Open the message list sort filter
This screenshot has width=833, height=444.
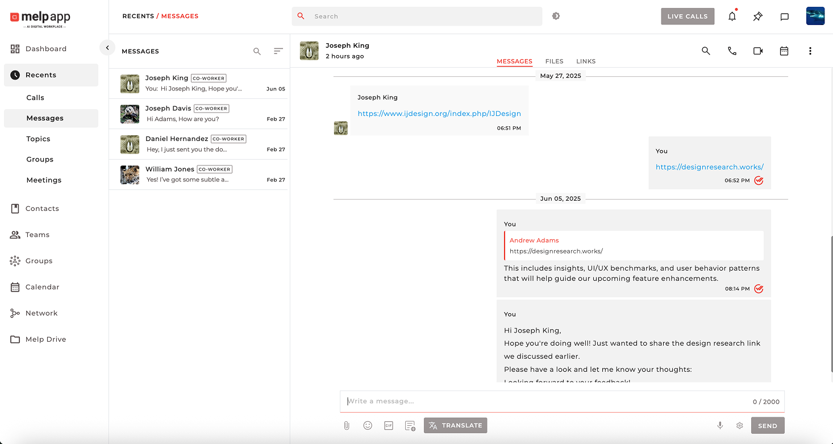278,51
